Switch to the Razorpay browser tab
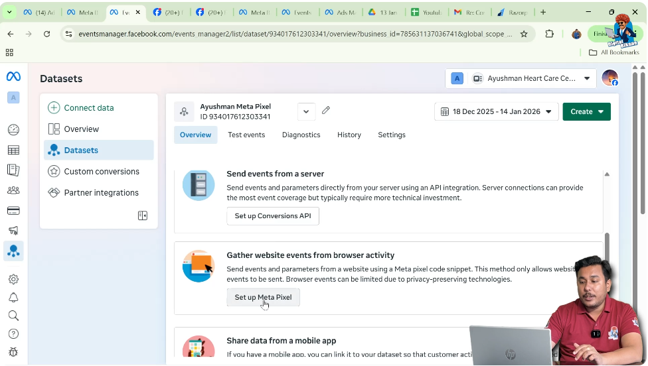 point(513,13)
